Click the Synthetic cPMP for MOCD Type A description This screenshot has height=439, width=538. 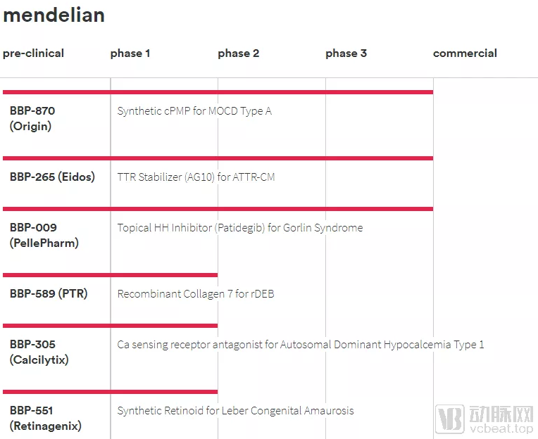194,111
